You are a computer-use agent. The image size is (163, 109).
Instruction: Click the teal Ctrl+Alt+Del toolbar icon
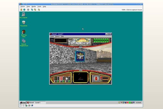point(32,10)
